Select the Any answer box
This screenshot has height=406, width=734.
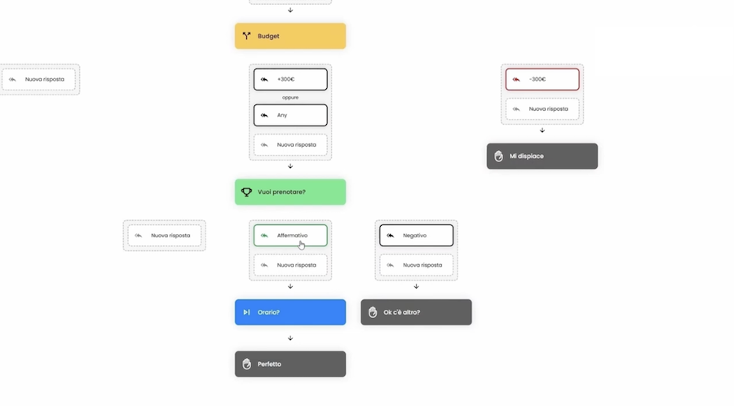tap(290, 115)
